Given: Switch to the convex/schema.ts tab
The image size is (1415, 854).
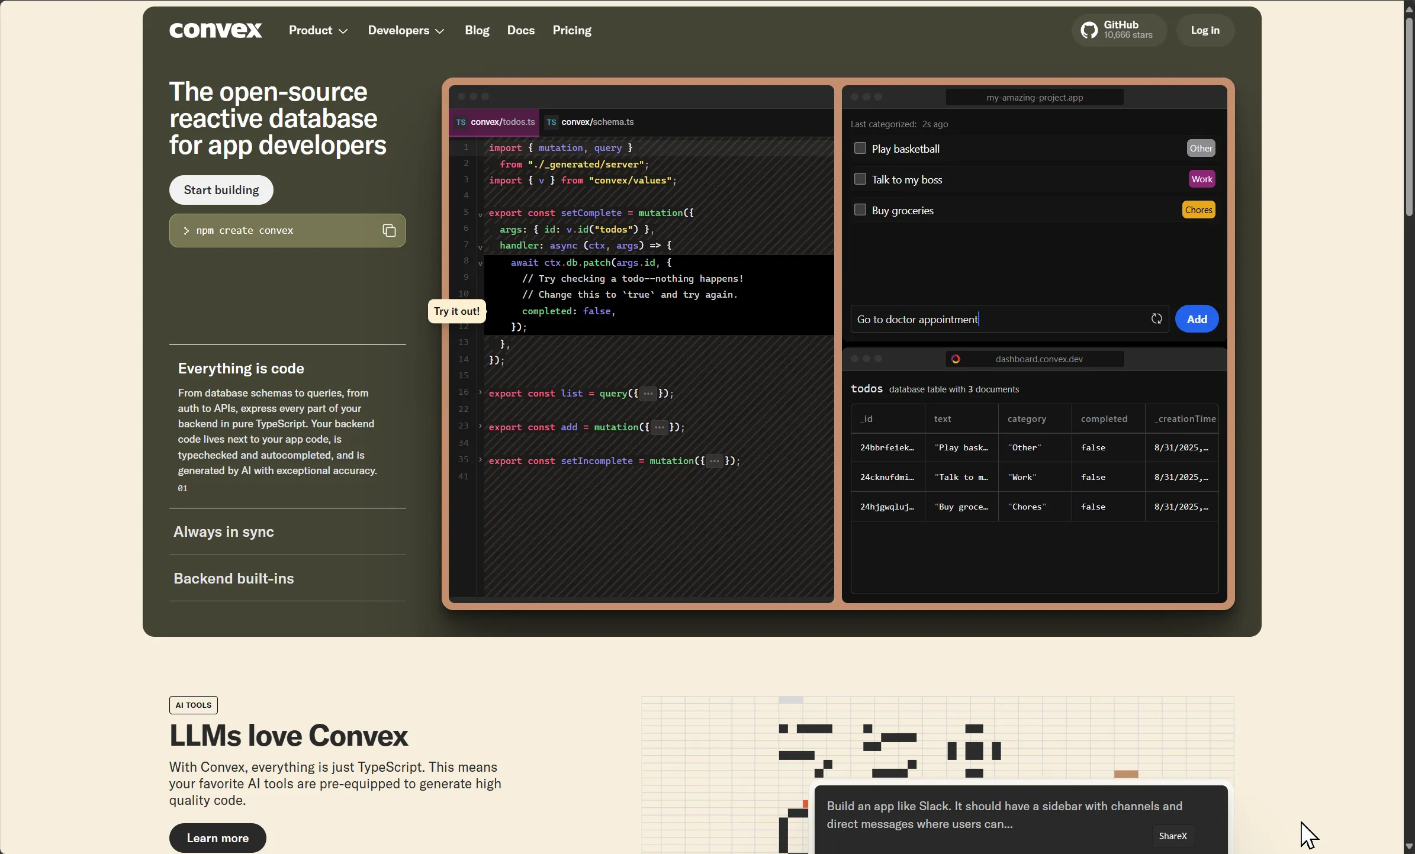Looking at the screenshot, I should [590, 122].
